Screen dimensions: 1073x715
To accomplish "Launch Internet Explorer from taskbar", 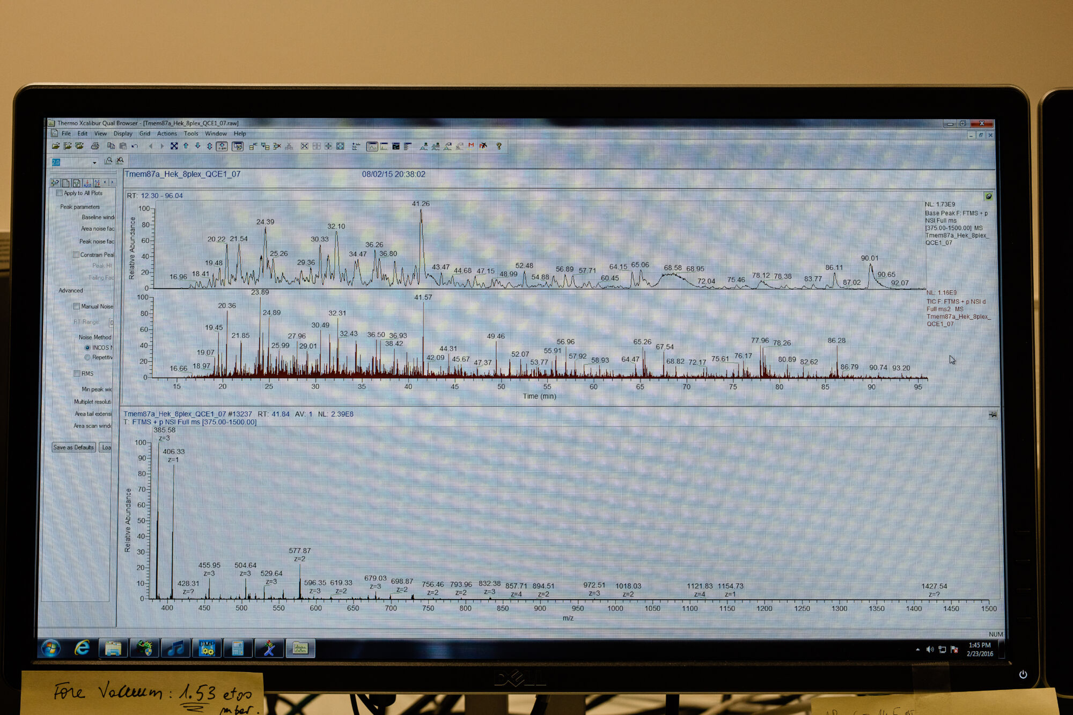I will (82, 648).
